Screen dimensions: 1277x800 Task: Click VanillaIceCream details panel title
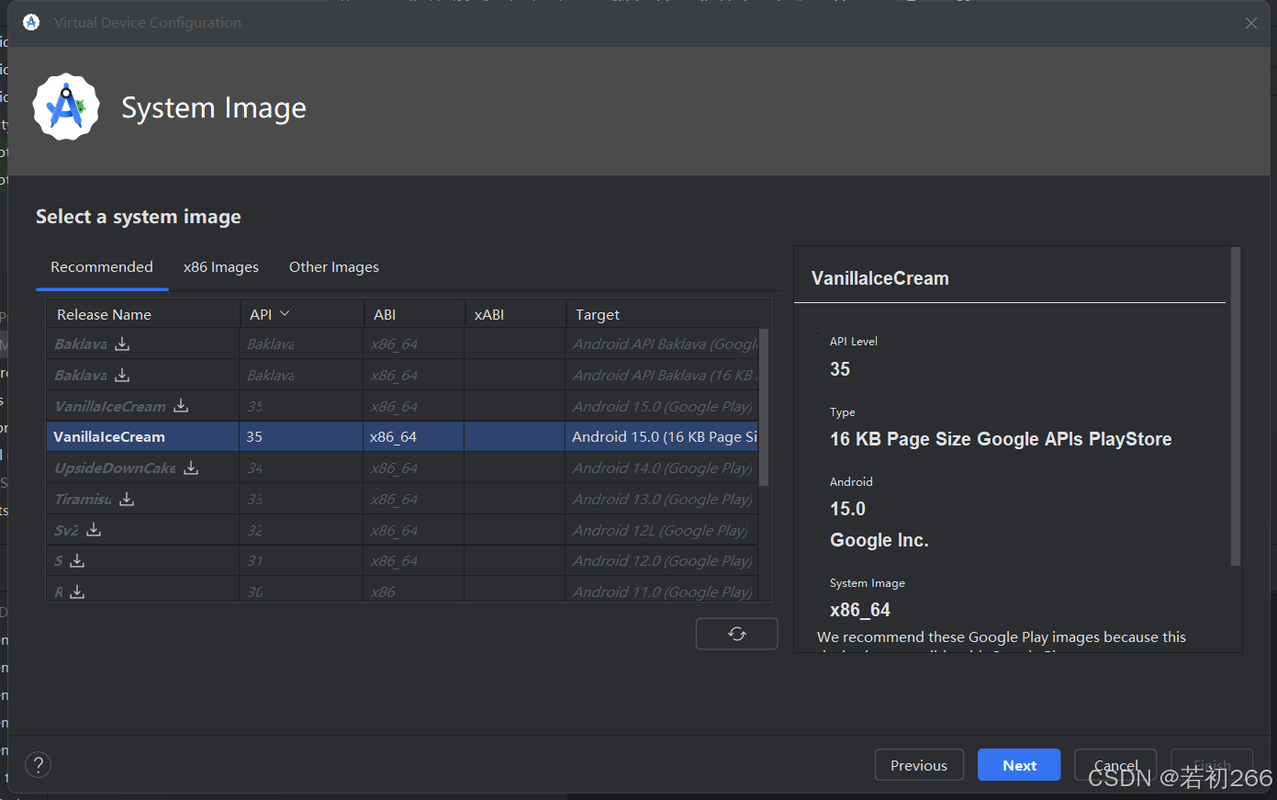[x=880, y=278]
